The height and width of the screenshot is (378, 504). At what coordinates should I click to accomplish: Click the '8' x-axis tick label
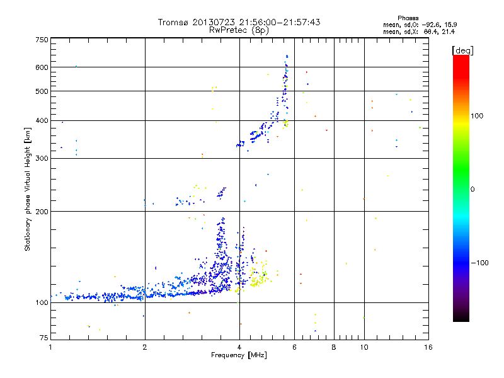click(x=334, y=347)
